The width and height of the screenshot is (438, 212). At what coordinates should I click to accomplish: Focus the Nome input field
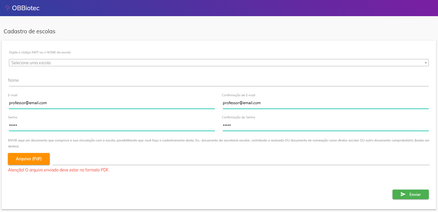[x=218, y=80]
